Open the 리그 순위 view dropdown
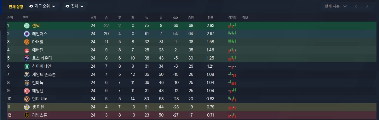 pos(42,6)
